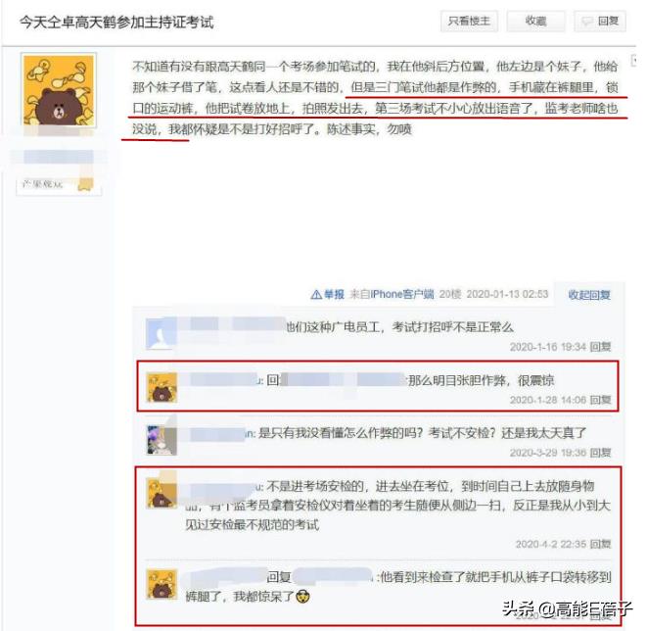Reply to the 2020-1-28 14:06 comment

[600, 400]
